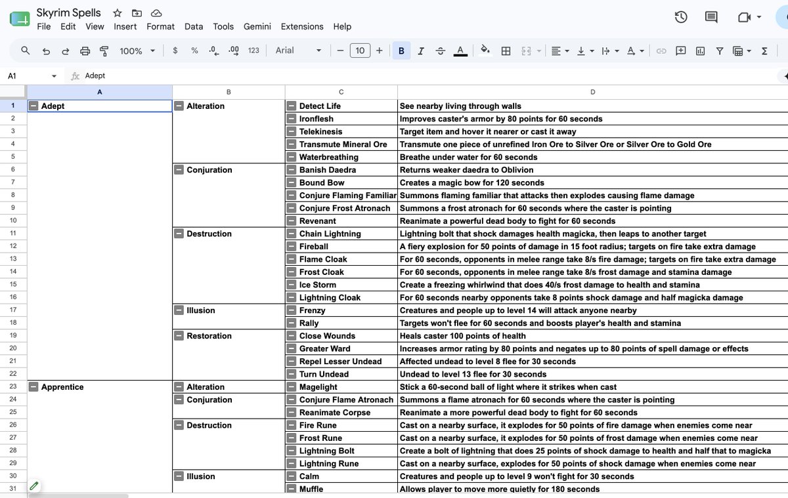Toggle bold formatting

(401, 51)
